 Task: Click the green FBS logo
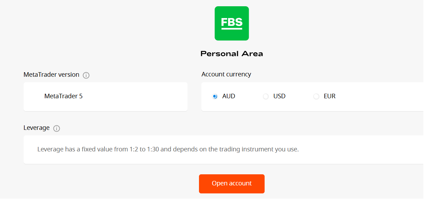pos(232,23)
